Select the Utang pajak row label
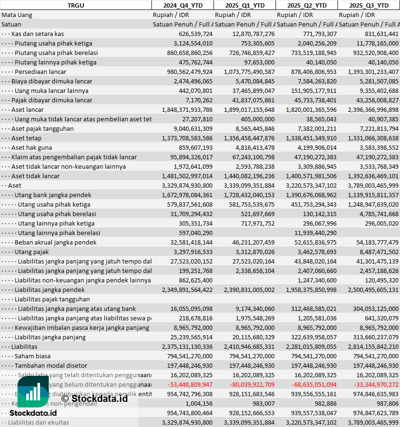Viewport: 400px width, 427px height. pyautogui.click(x=32, y=252)
